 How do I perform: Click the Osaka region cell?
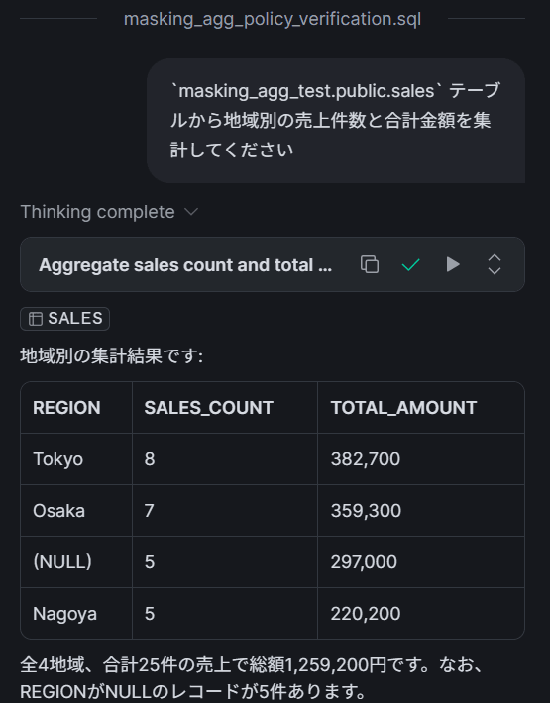point(76,511)
